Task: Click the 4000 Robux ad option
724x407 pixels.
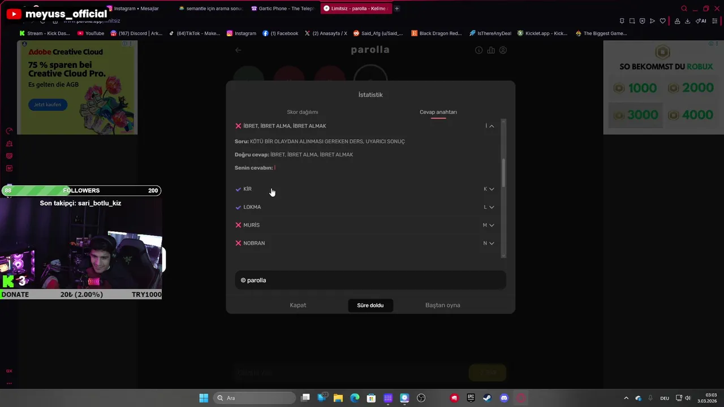Action: point(691,115)
